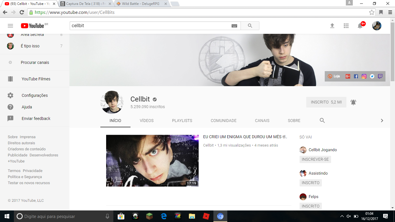This screenshot has width=395, height=222.
Task: Open Testar os novos recursos link
Action: 29,183
